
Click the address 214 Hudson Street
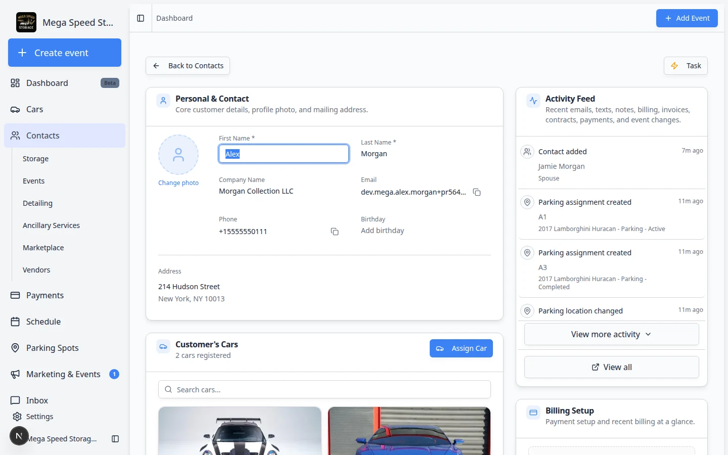(x=189, y=287)
